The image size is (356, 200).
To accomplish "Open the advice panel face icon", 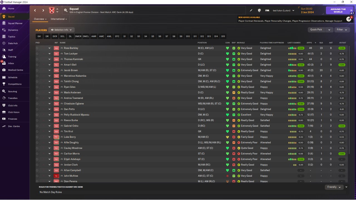I will coord(348,19).
